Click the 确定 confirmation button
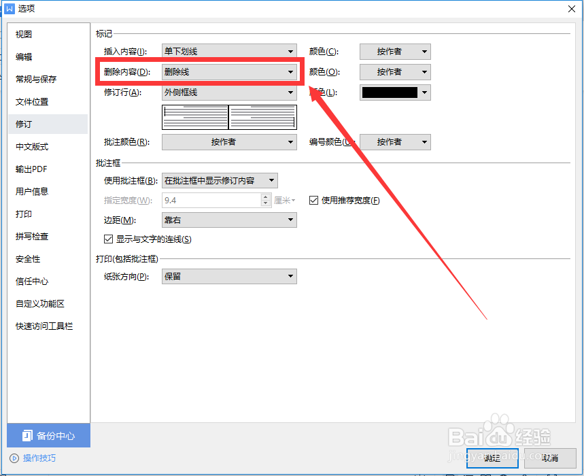 coord(492,458)
